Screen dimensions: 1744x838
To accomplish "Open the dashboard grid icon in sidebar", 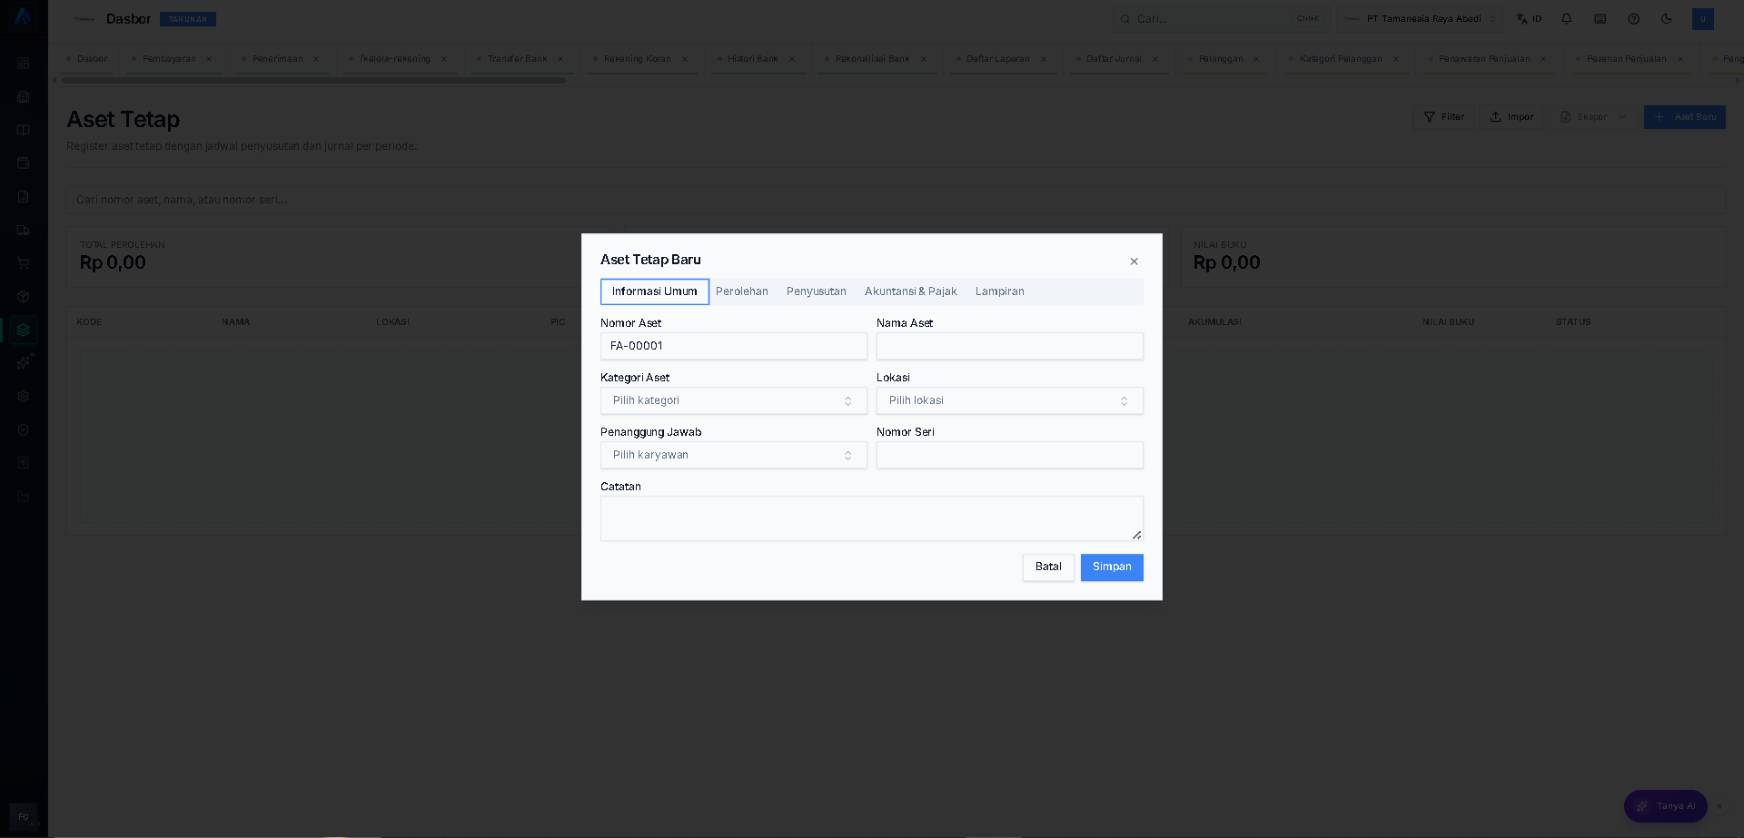I will pos(24,64).
